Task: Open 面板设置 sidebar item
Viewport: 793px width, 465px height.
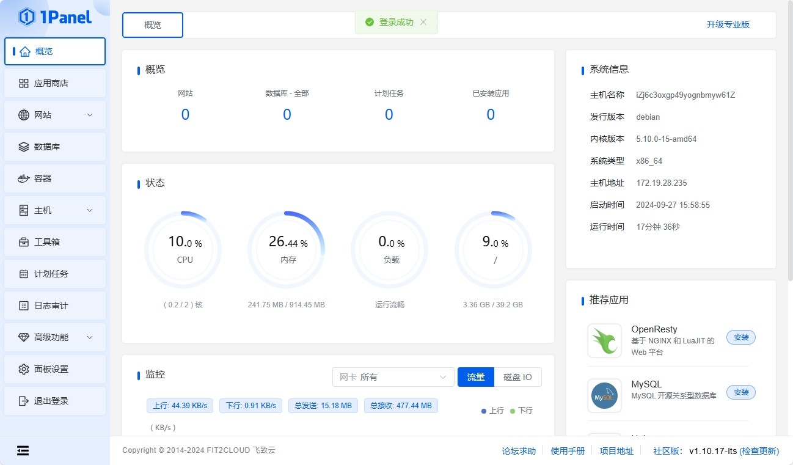Action: point(55,369)
